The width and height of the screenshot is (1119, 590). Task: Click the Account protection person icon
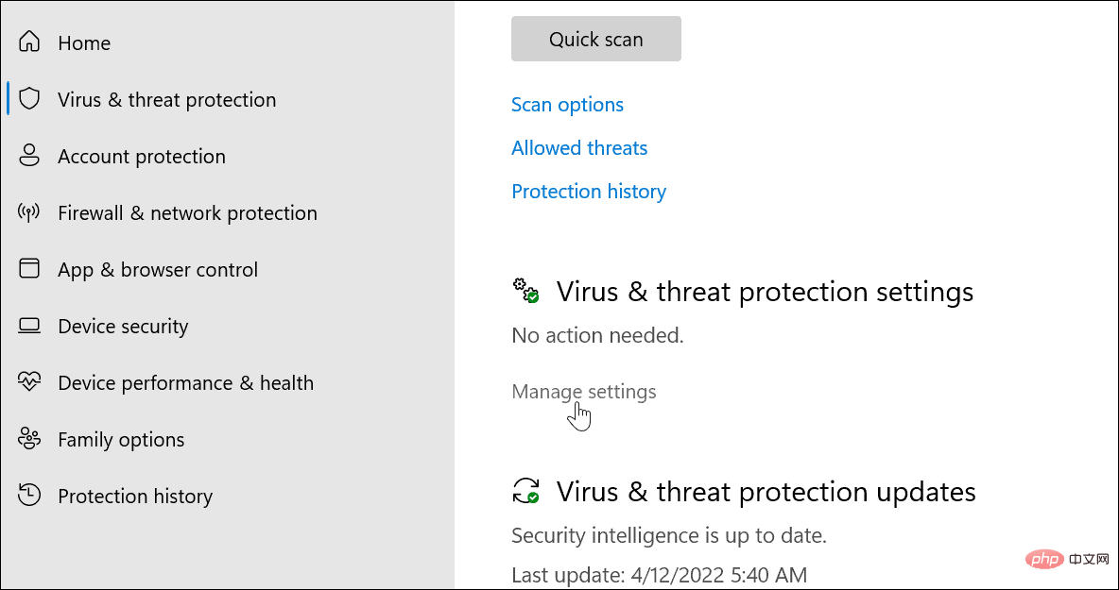point(30,156)
